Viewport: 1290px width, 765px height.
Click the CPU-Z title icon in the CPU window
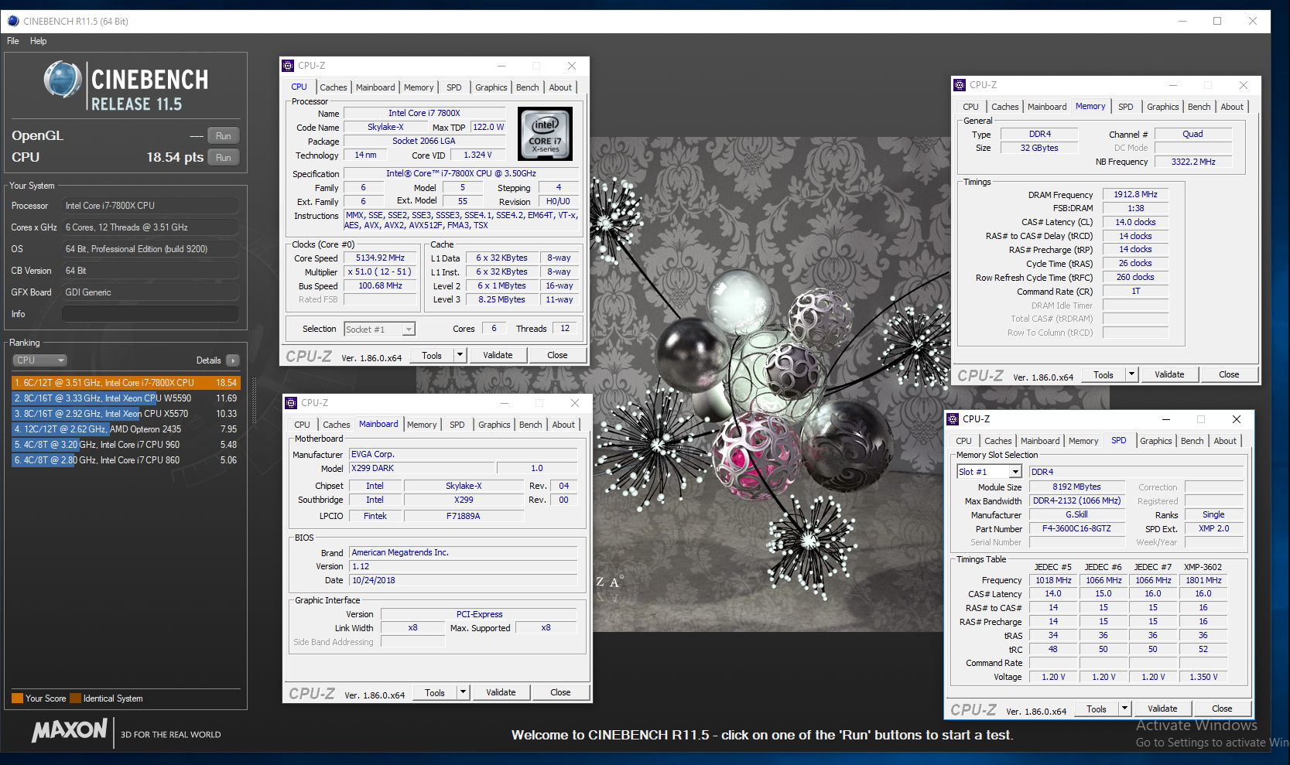[288, 66]
